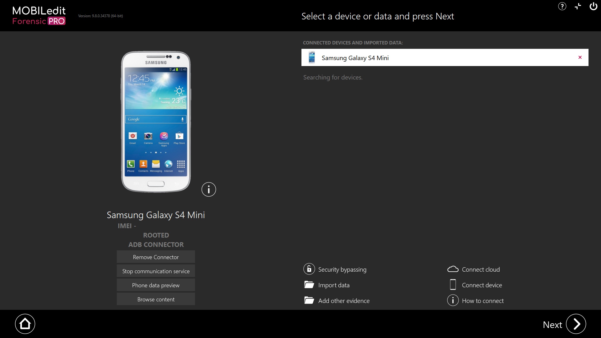The image size is (601, 338).
Task: Click the Select a device or data heading
Action: click(x=378, y=16)
